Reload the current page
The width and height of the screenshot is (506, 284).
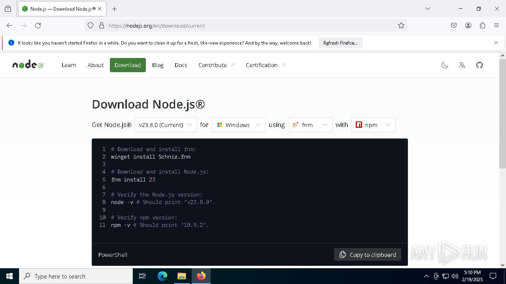(x=38, y=26)
